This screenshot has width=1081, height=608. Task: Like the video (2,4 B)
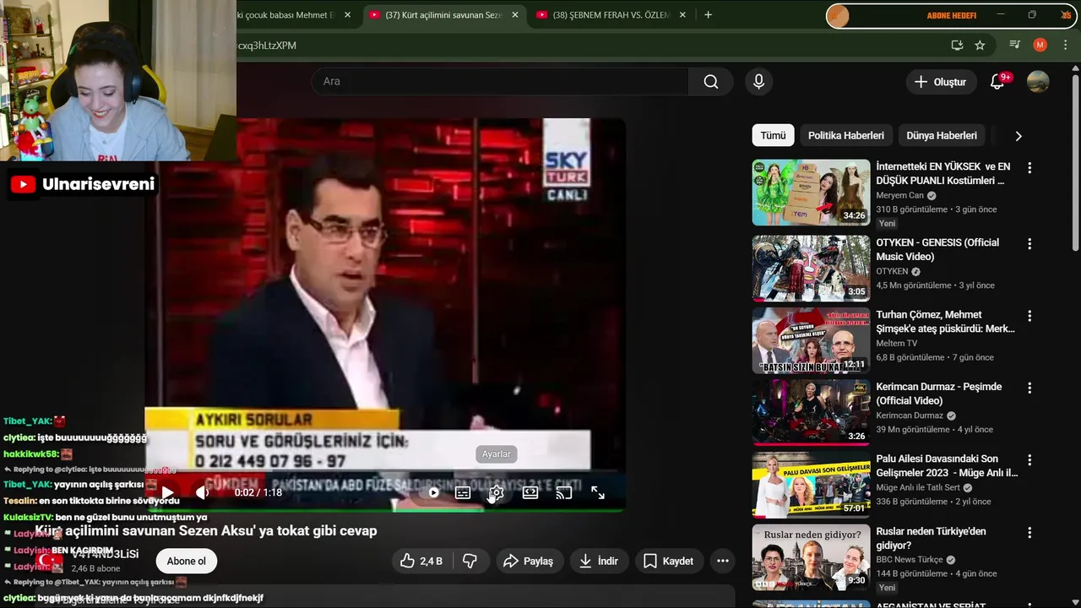tap(422, 561)
